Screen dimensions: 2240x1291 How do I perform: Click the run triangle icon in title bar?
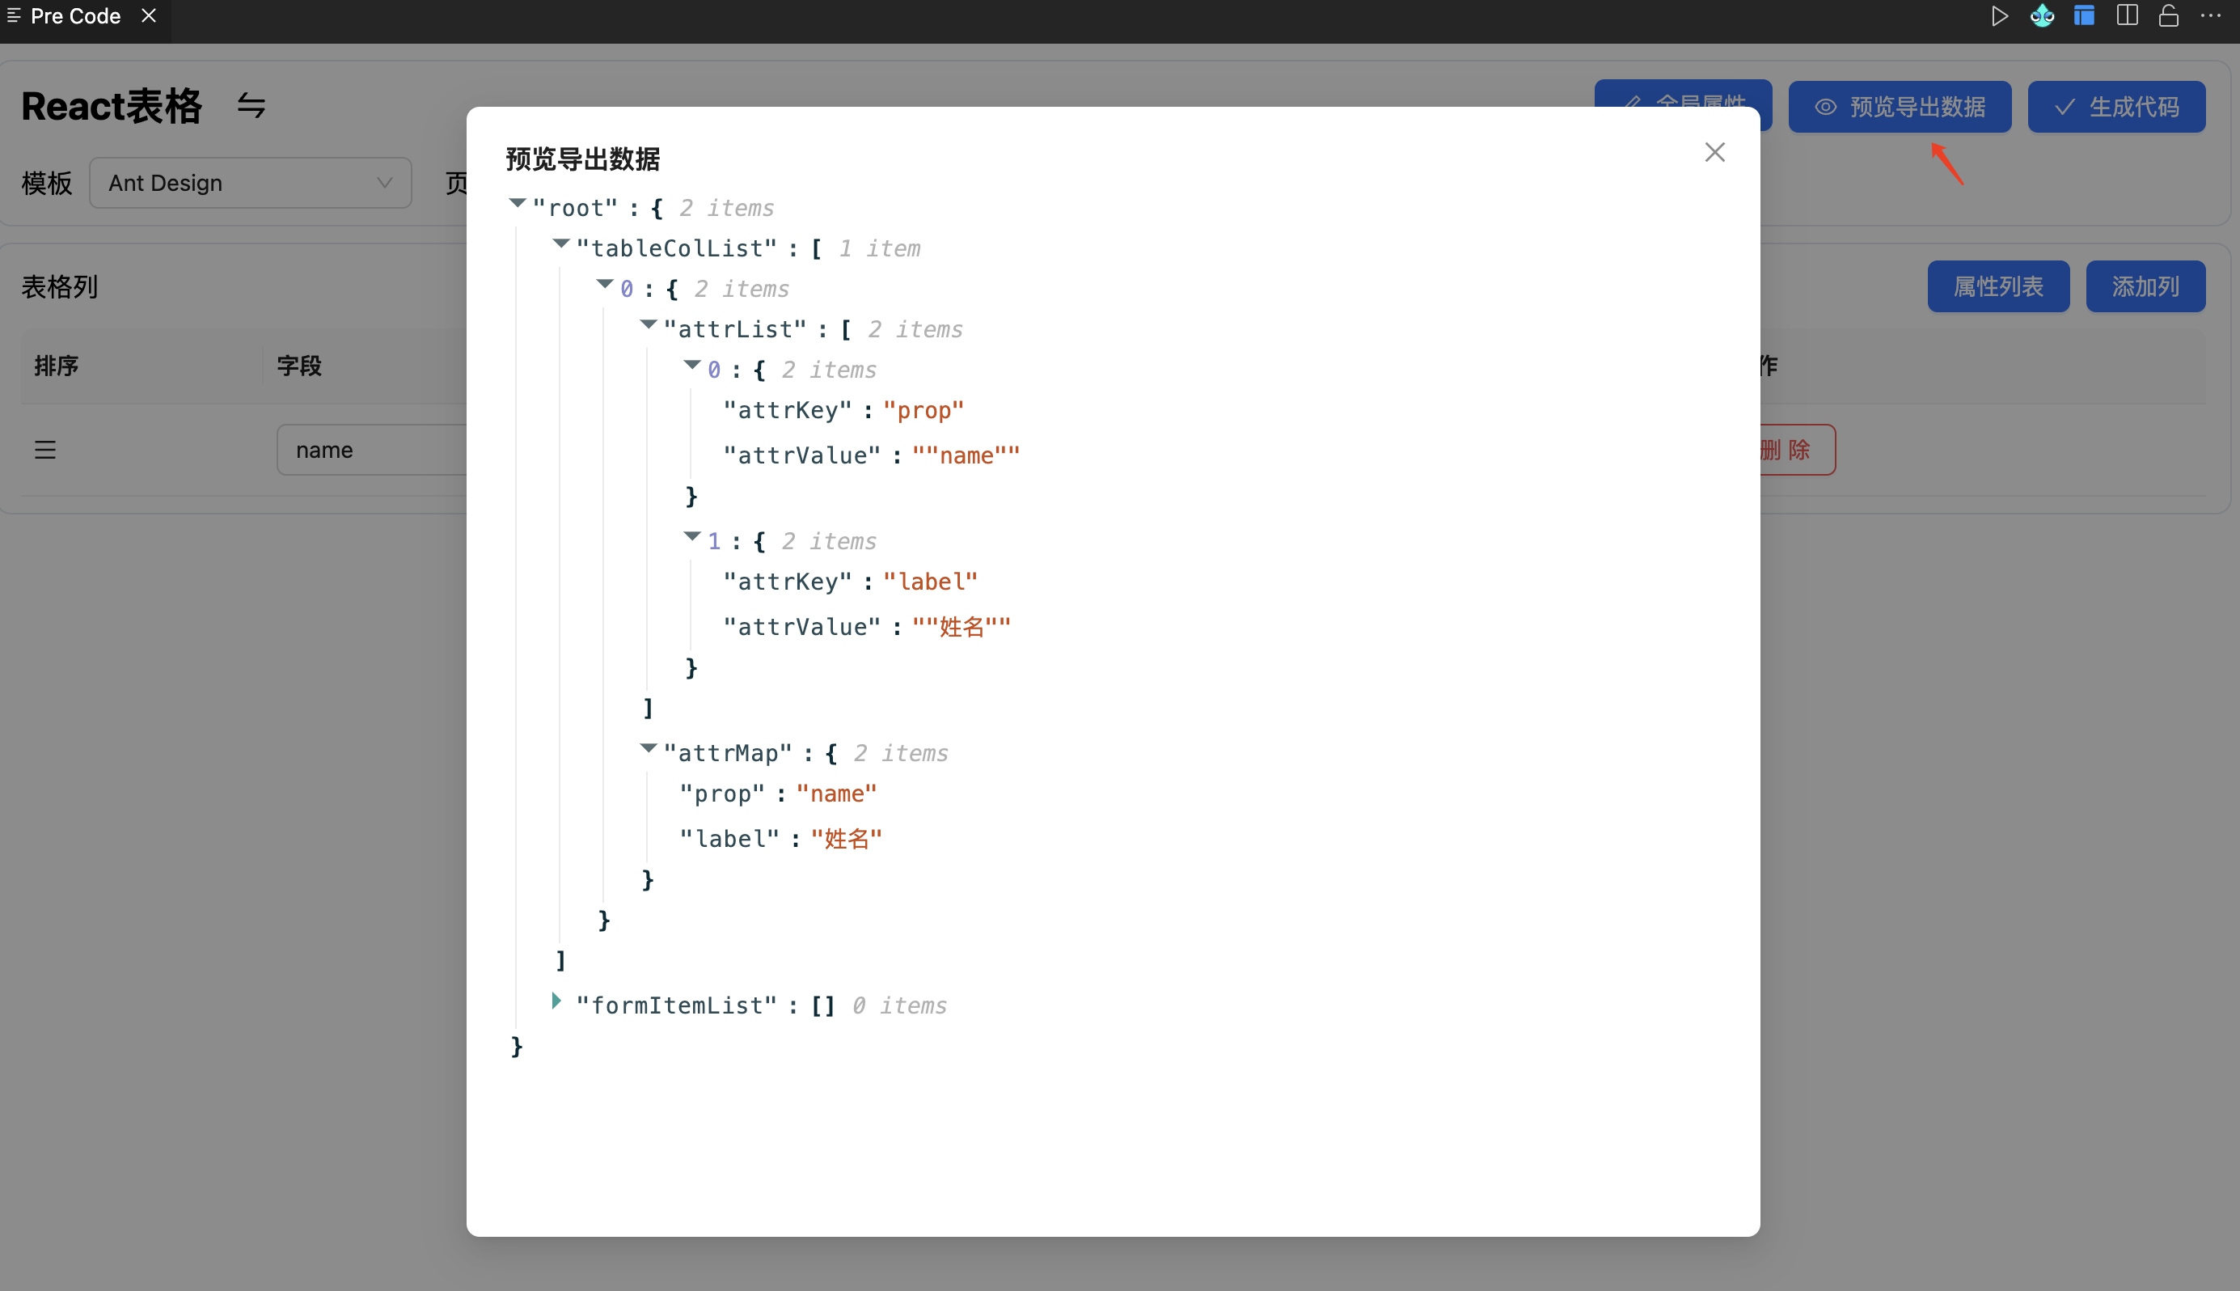click(x=1999, y=16)
